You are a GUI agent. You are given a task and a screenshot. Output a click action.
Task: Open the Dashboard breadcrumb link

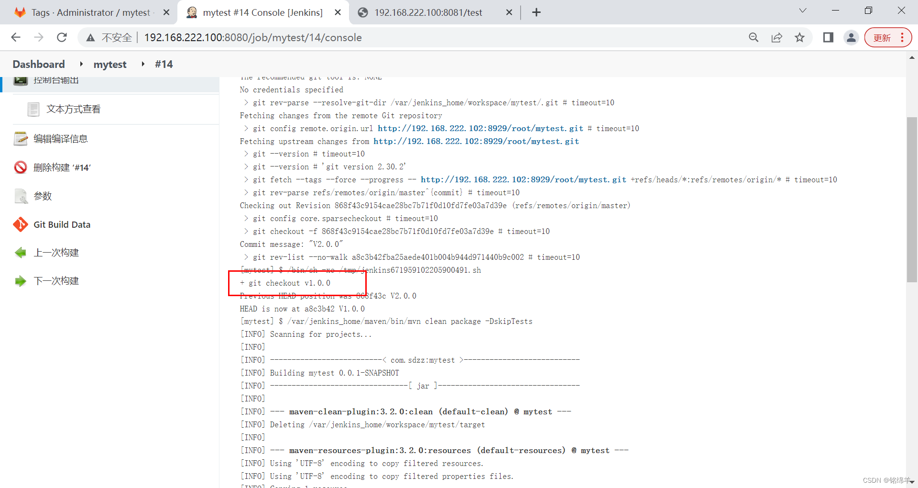coord(39,64)
